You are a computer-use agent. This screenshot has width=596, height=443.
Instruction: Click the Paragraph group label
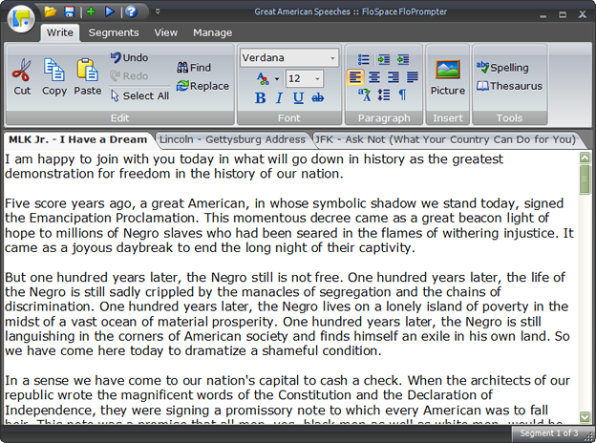384,118
